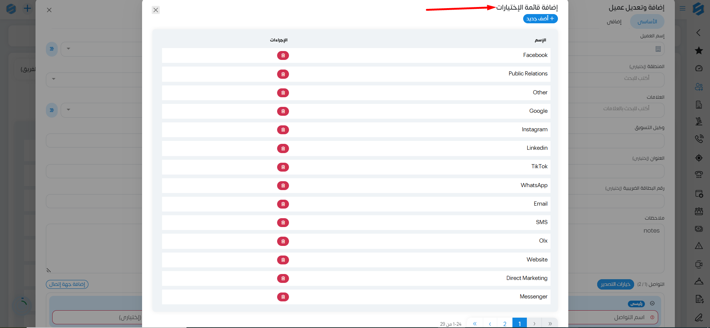Open the warning triangle icon in sidebar
Image resolution: width=710 pixels, height=328 pixels.
(699, 246)
